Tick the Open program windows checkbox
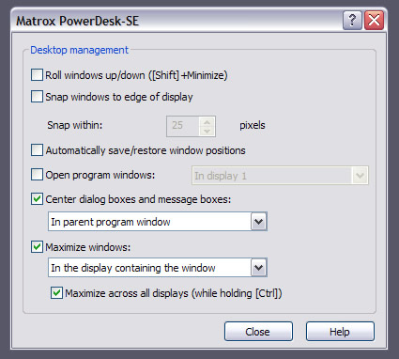399x359 pixels. [x=37, y=175]
